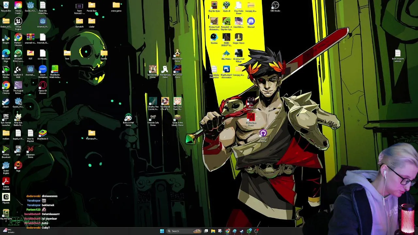The width and height of the screenshot is (418, 235).
Task: Open the arena game folder
Action: point(116,7)
